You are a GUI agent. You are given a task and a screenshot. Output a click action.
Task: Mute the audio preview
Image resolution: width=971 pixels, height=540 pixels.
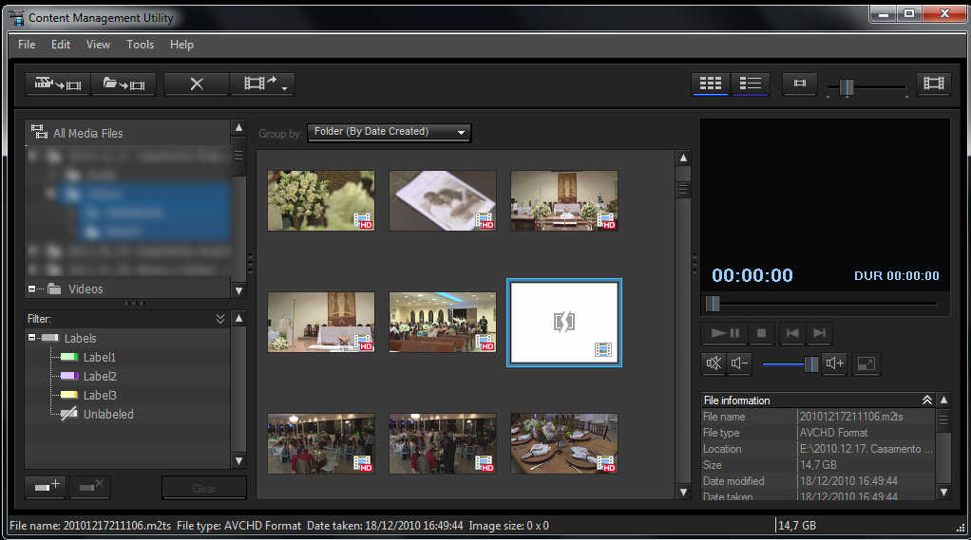coord(714,363)
